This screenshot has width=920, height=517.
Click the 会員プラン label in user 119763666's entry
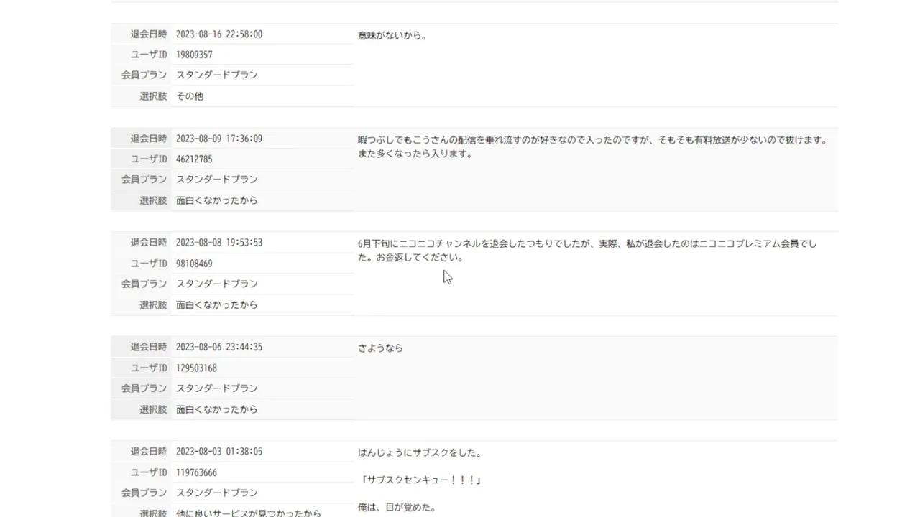coord(144,493)
